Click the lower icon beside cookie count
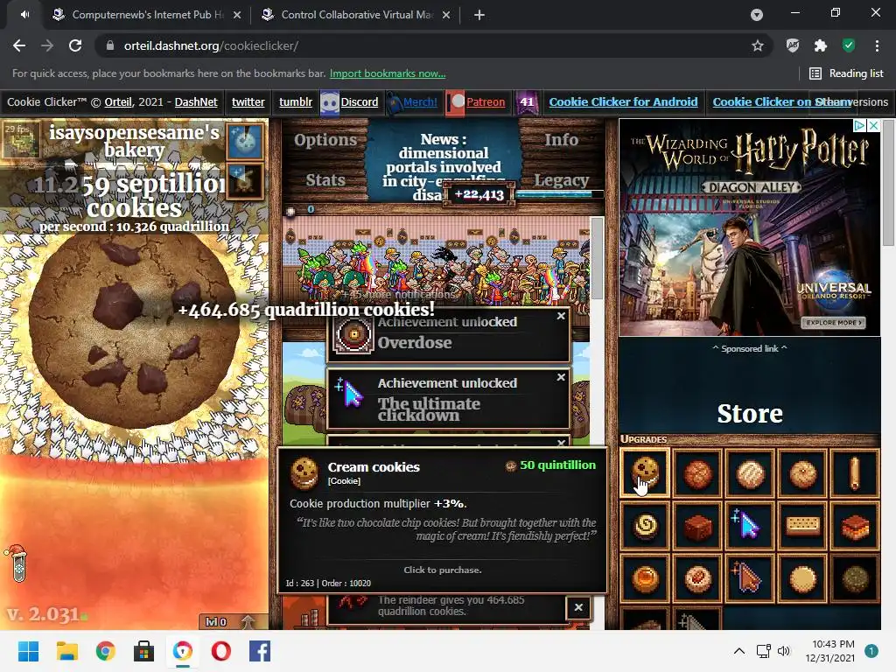896x672 pixels. tap(246, 181)
